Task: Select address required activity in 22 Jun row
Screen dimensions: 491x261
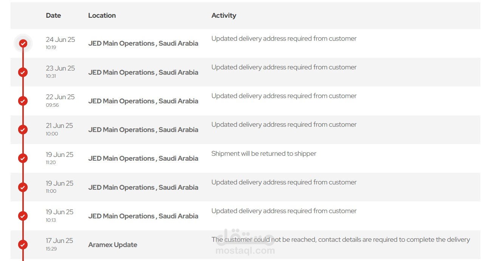Action: (284, 96)
